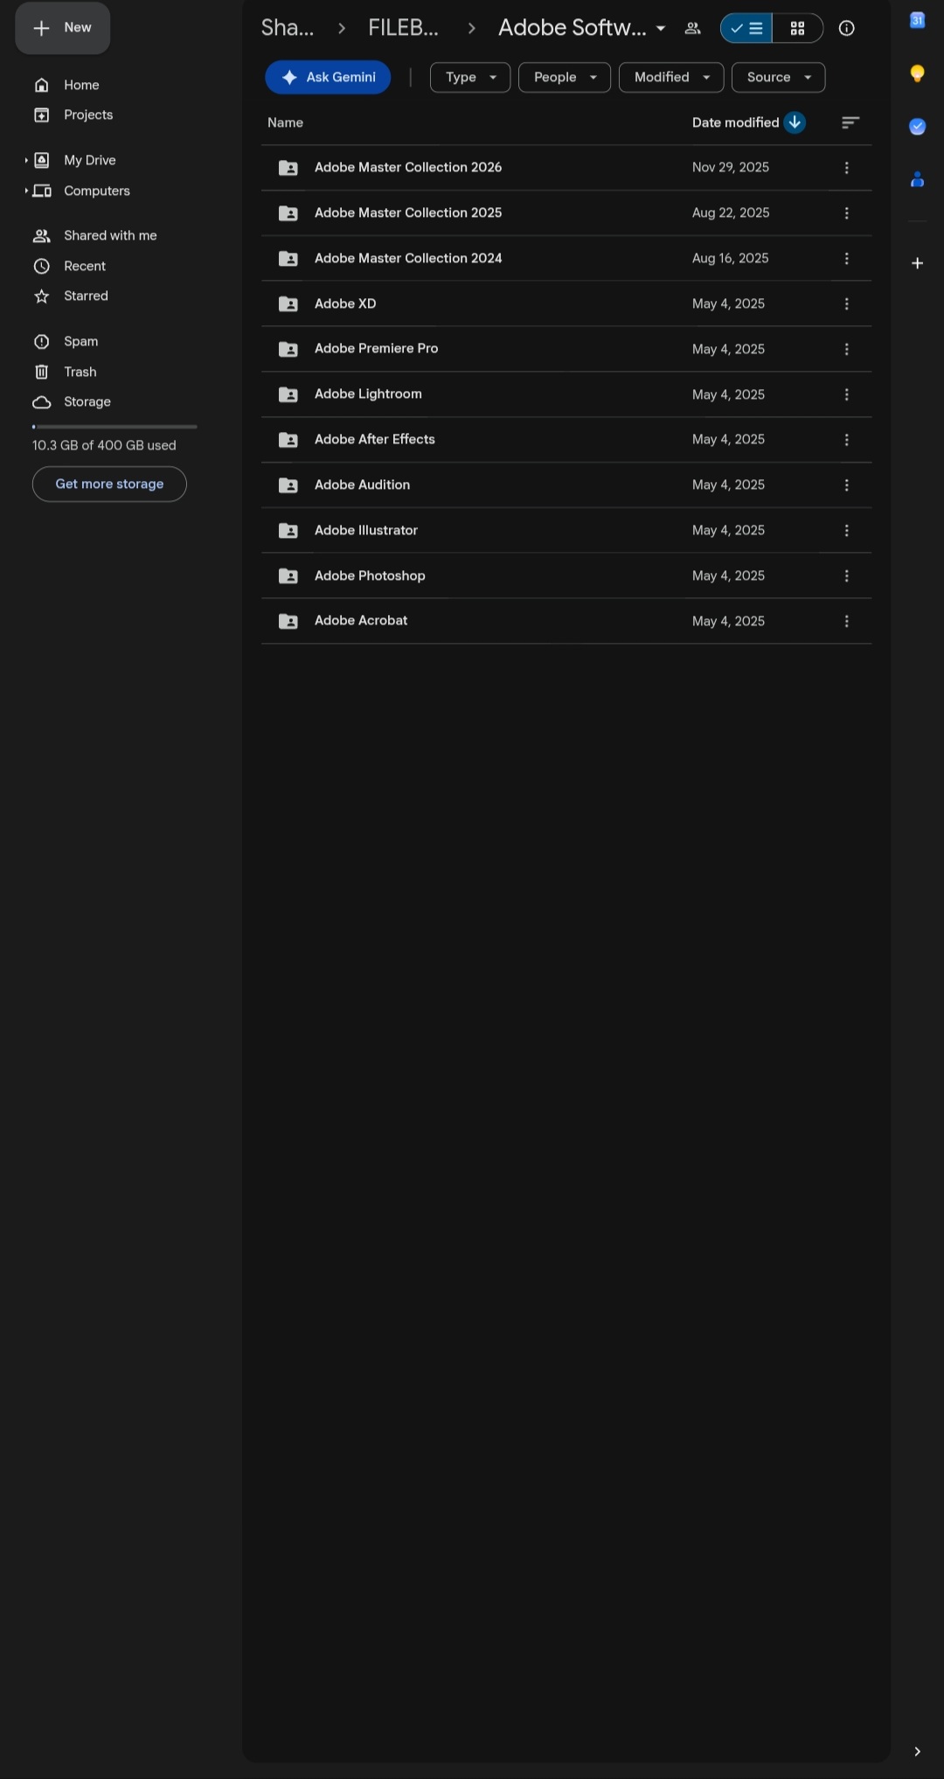The image size is (944, 1779).
Task: Select the Adobe Audition folder row
Action: pyautogui.click(x=566, y=485)
